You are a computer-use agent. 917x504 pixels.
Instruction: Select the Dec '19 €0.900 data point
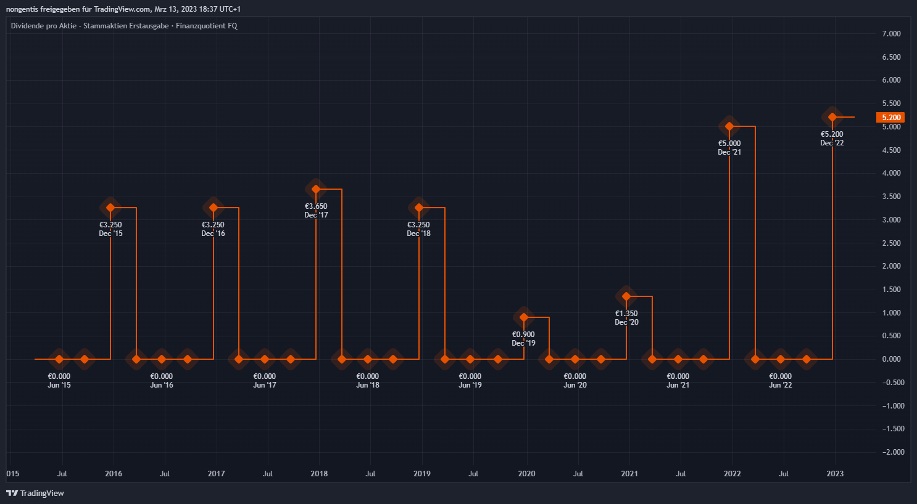[x=524, y=317]
